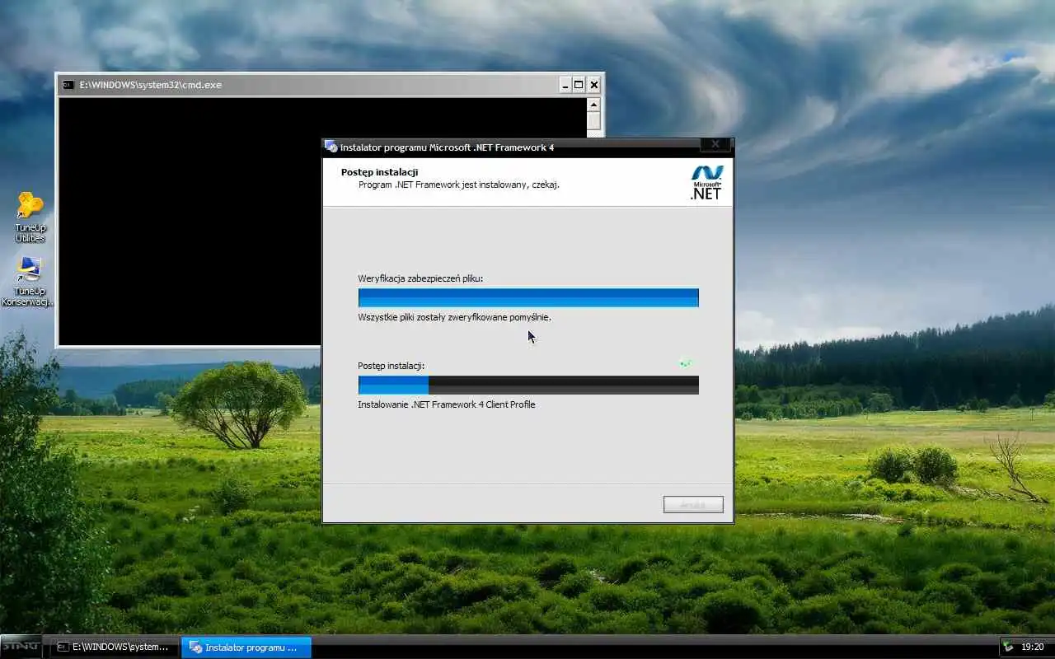
Task: Close the .NET Framework 4 installer window
Action: coord(715,144)
